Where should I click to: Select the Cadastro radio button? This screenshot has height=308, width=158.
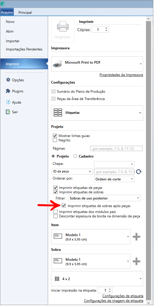[x=75, y=156]
